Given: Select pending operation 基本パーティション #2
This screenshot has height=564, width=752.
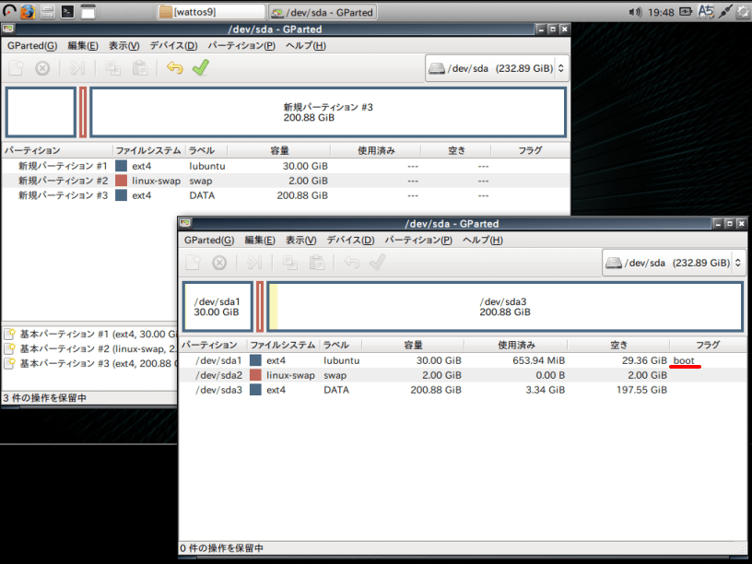Looking at the screenshot, I should point(90,348).
